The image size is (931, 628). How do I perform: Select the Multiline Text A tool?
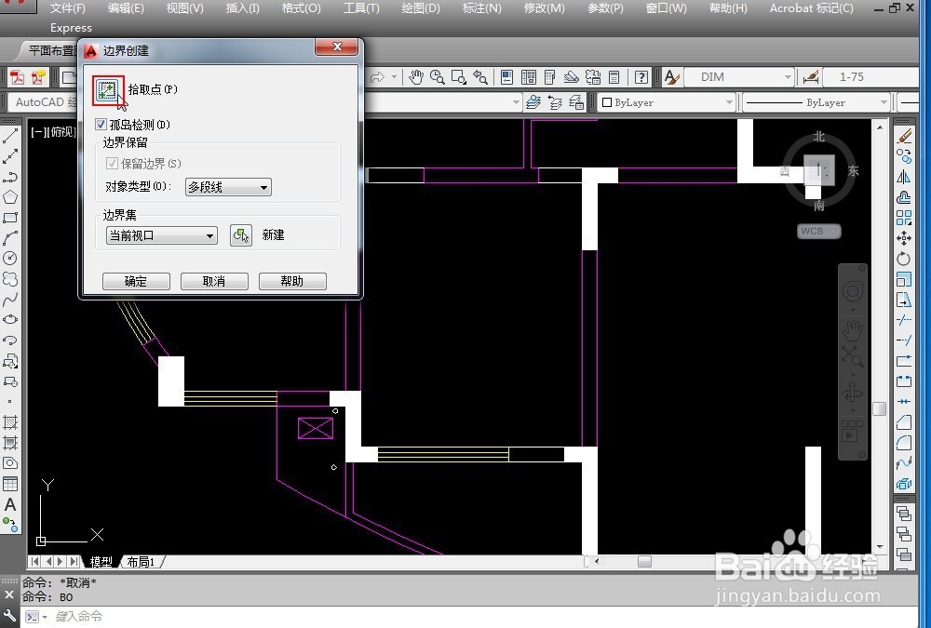(x=10, y=504)
